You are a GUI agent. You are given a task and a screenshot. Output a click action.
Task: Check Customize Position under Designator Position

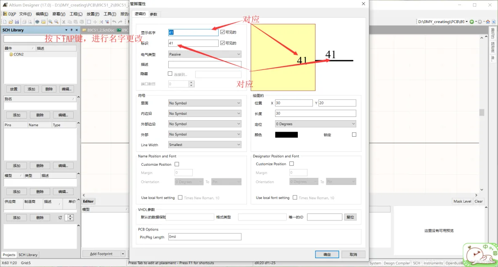(291, 164)
